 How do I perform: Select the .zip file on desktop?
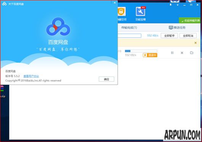pyautogui.click(x=2, y=91)
